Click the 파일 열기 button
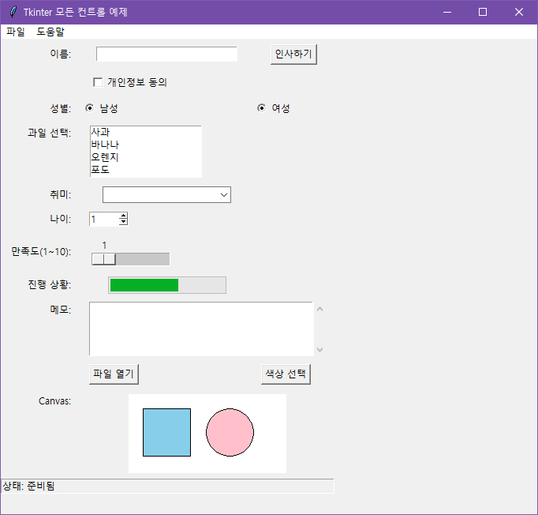The height and width of the screenshot is (515, 538). [x=114, y=374]
